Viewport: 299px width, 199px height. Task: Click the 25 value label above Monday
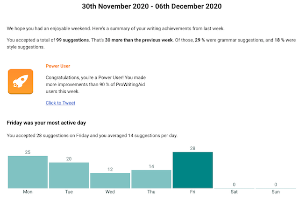(28, 152)
